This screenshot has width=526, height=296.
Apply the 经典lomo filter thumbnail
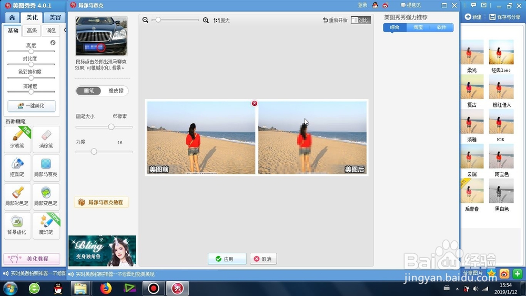coord(501,52)
